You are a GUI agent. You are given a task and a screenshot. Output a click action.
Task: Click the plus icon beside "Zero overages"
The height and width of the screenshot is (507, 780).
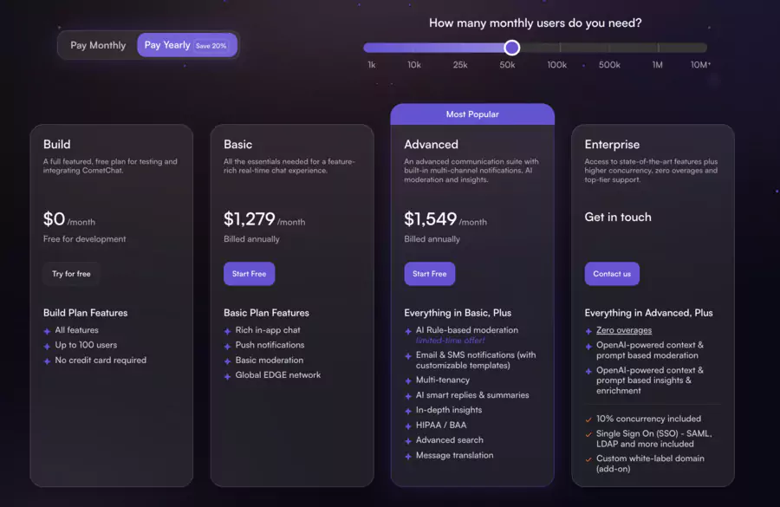point(587,329)
